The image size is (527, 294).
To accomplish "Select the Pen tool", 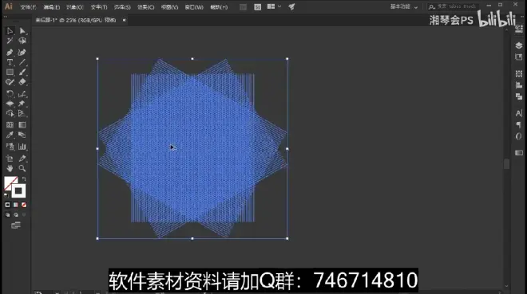I will (x=10, y=53).
